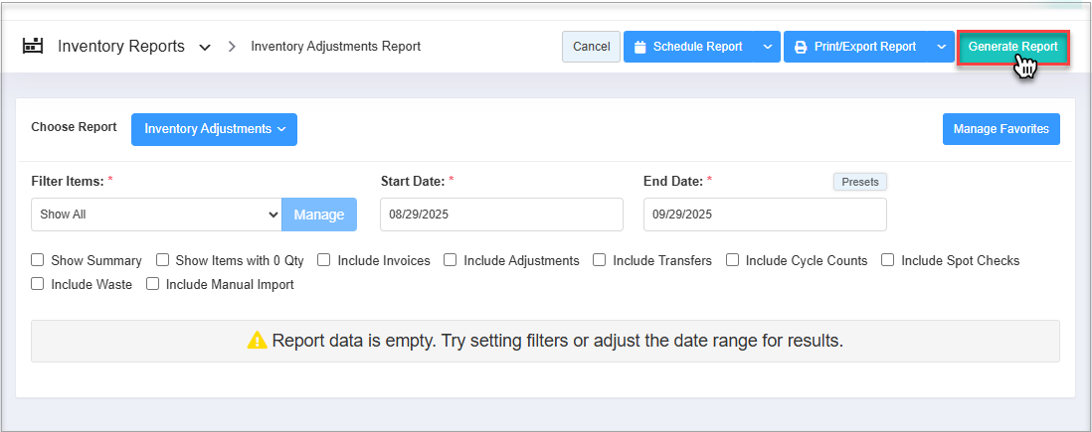Open Manage Favorites

click(1001, 129)
